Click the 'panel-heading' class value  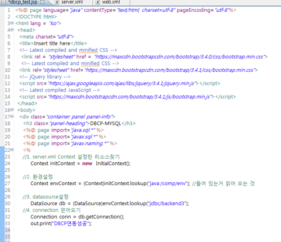[x=68, y=123]
